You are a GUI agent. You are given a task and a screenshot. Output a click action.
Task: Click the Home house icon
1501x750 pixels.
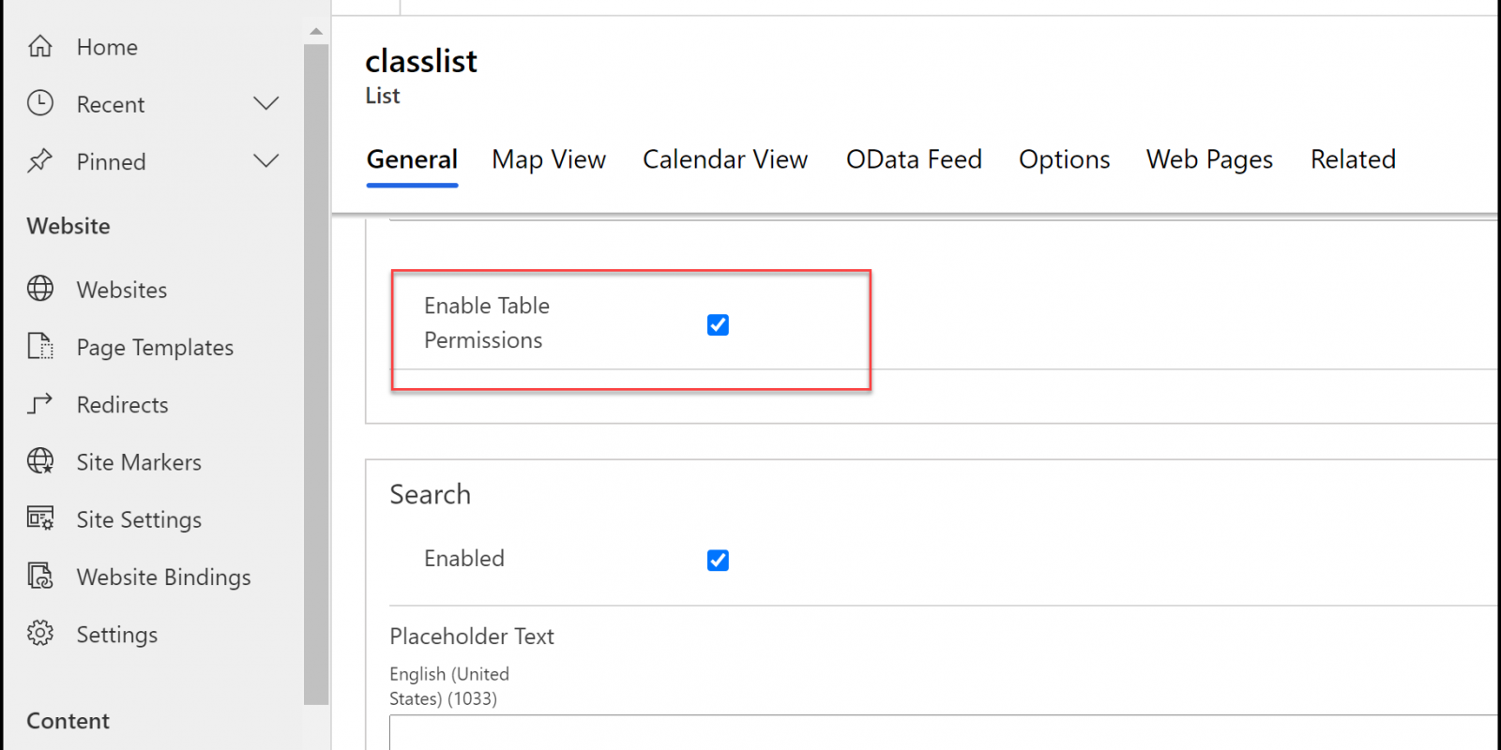tap(40, 46)
